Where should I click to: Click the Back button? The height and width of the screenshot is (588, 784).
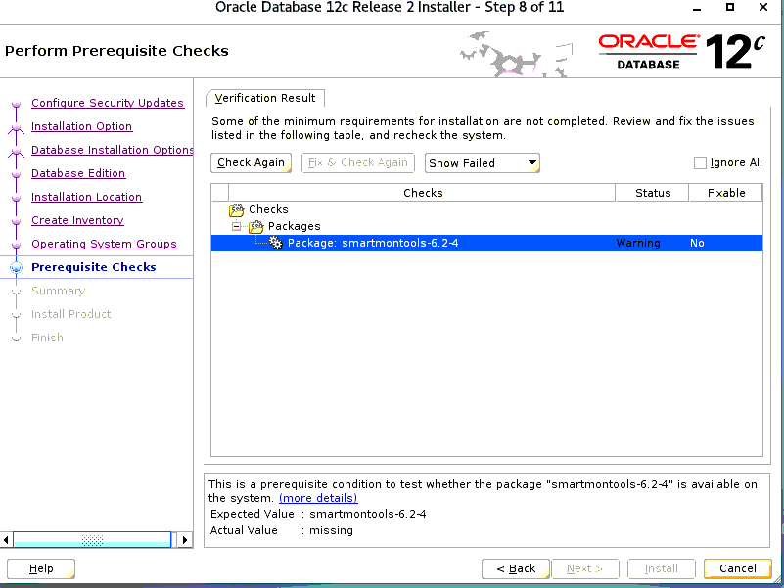coord(515,568)
